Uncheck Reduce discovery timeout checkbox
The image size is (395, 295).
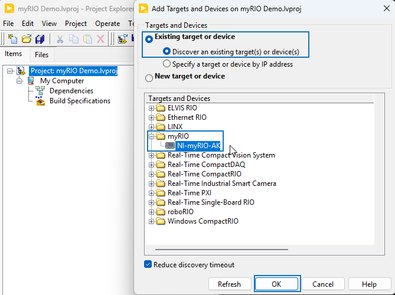(148, 264)
